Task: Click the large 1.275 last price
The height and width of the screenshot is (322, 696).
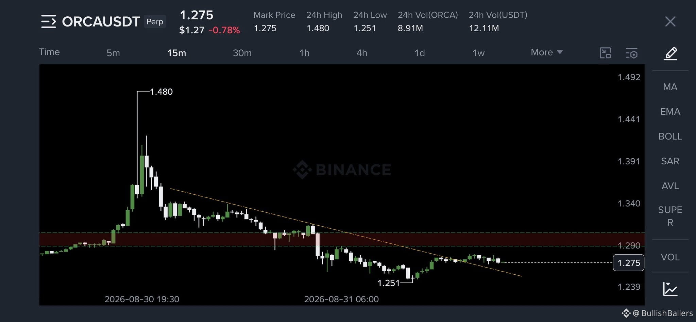Action: (197, 15)
